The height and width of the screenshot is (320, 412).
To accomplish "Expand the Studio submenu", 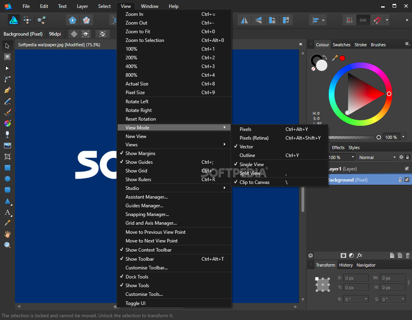I will point(174,188).
